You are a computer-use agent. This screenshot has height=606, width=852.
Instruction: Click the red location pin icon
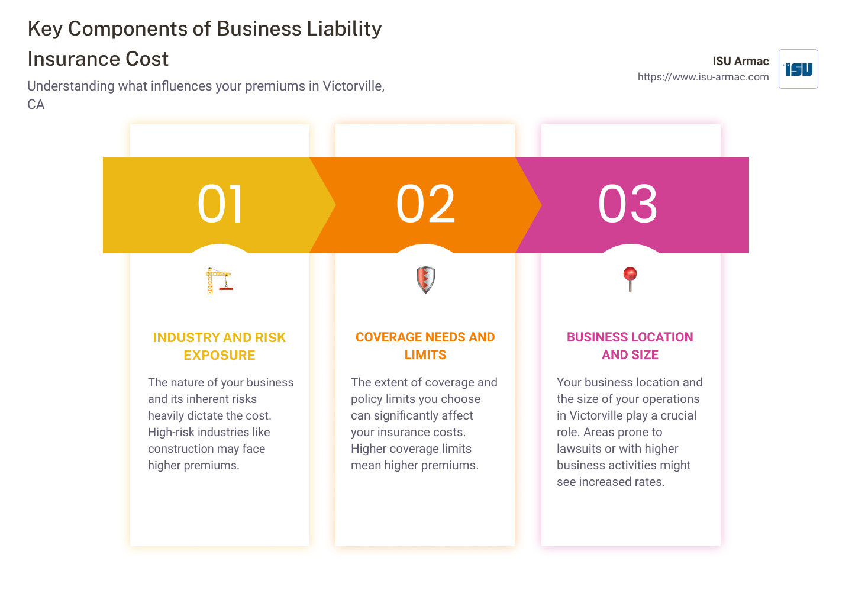coord(630,279)
